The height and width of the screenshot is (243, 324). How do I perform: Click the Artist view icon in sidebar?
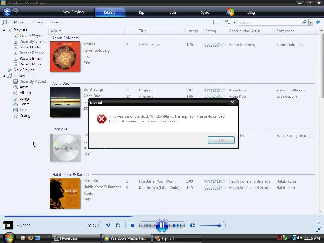pos(16,87)
